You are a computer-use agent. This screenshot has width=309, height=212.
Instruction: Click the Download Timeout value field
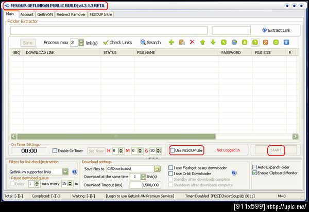click(x=145, y=185)
